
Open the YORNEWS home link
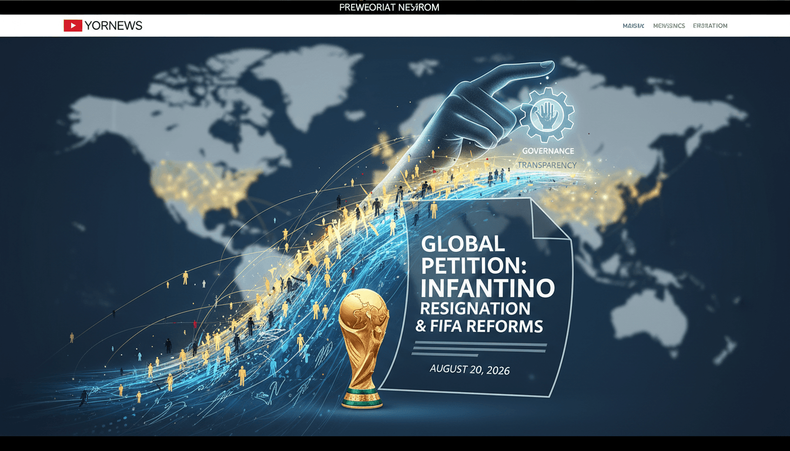tap(113, 26)
